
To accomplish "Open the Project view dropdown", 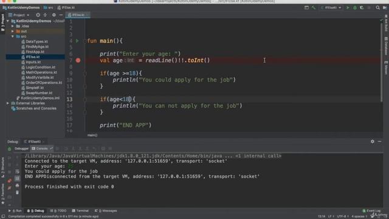I will point(19,15).
